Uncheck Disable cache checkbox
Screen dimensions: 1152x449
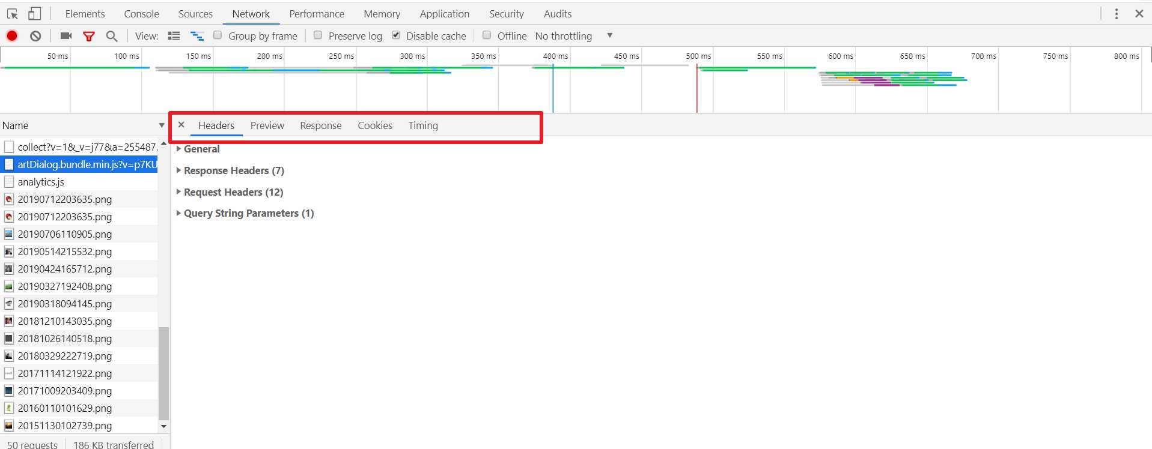[396, 35]
